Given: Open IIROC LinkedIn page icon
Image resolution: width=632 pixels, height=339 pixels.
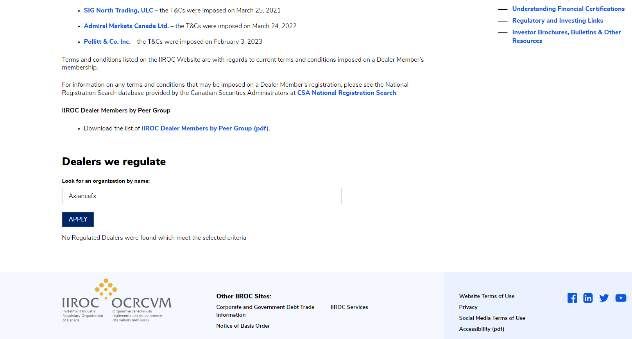Looking at the screenshot, I should pyautogui.click(x=588, y=298).
